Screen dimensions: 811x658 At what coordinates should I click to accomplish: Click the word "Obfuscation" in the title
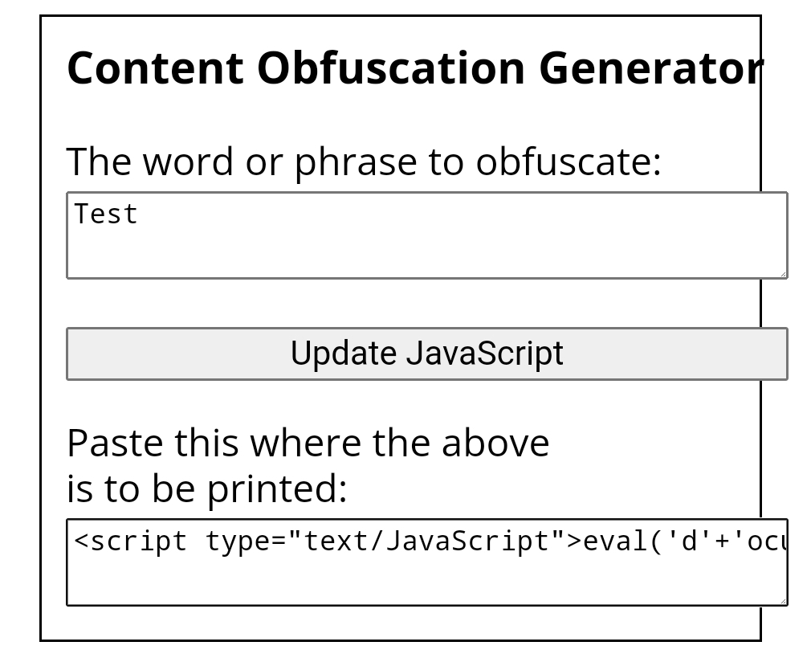(391, 67)
